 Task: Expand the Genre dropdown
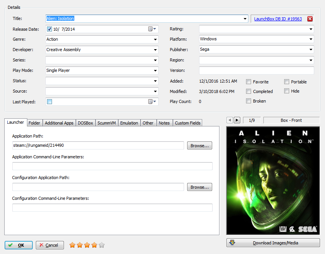click(x=155, y=39)
